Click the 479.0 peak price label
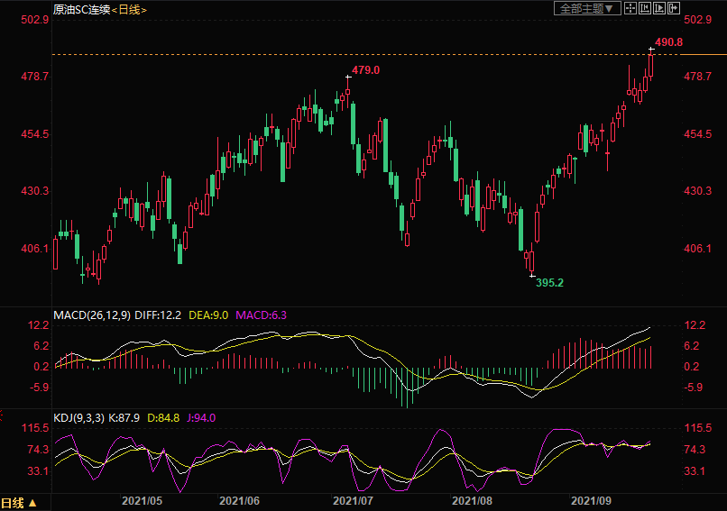 pyautogui.click(x=365, y=70)
